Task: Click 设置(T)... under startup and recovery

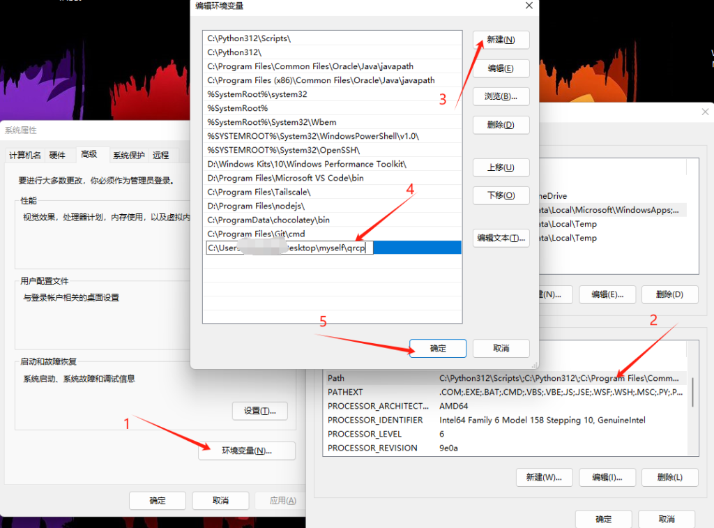Action: point(259,411)
